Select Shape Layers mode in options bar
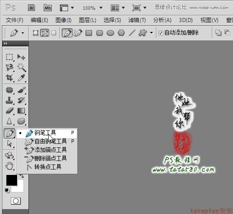Image resolution: width=233 pixels, height=214 pixels. pos(36,33)
